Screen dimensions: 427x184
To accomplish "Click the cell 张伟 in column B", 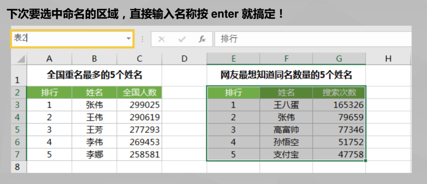I will 94,105.
